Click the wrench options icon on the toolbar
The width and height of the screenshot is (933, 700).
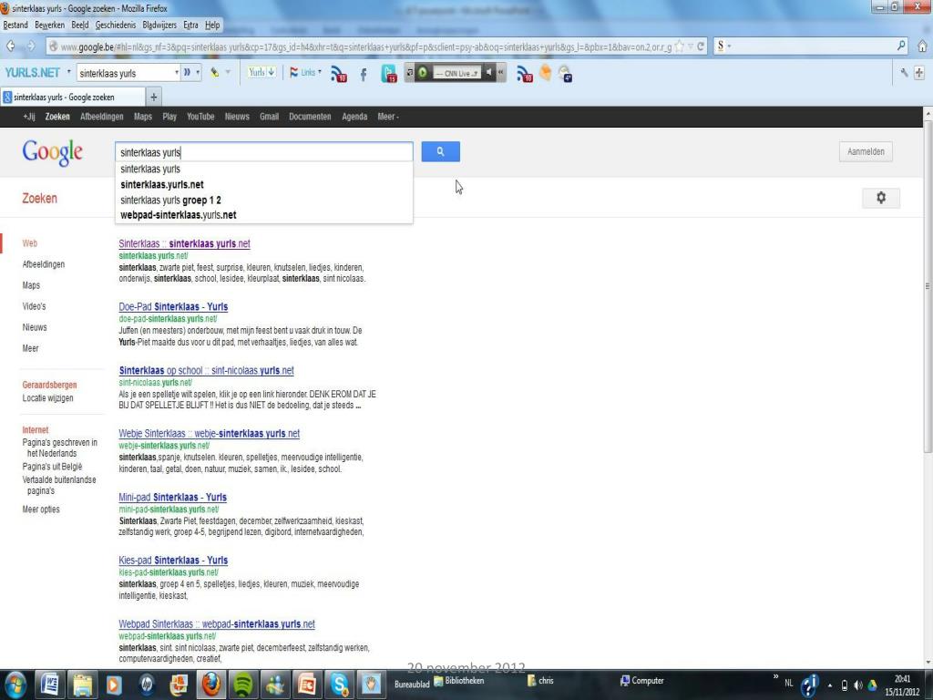pos(905,73)
